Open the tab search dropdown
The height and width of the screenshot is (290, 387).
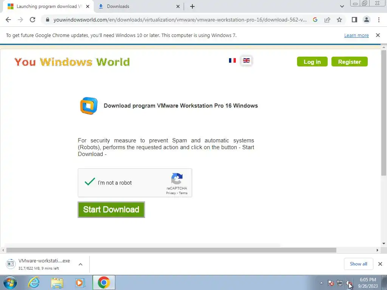pyautogui.click(x=342, y=6)
